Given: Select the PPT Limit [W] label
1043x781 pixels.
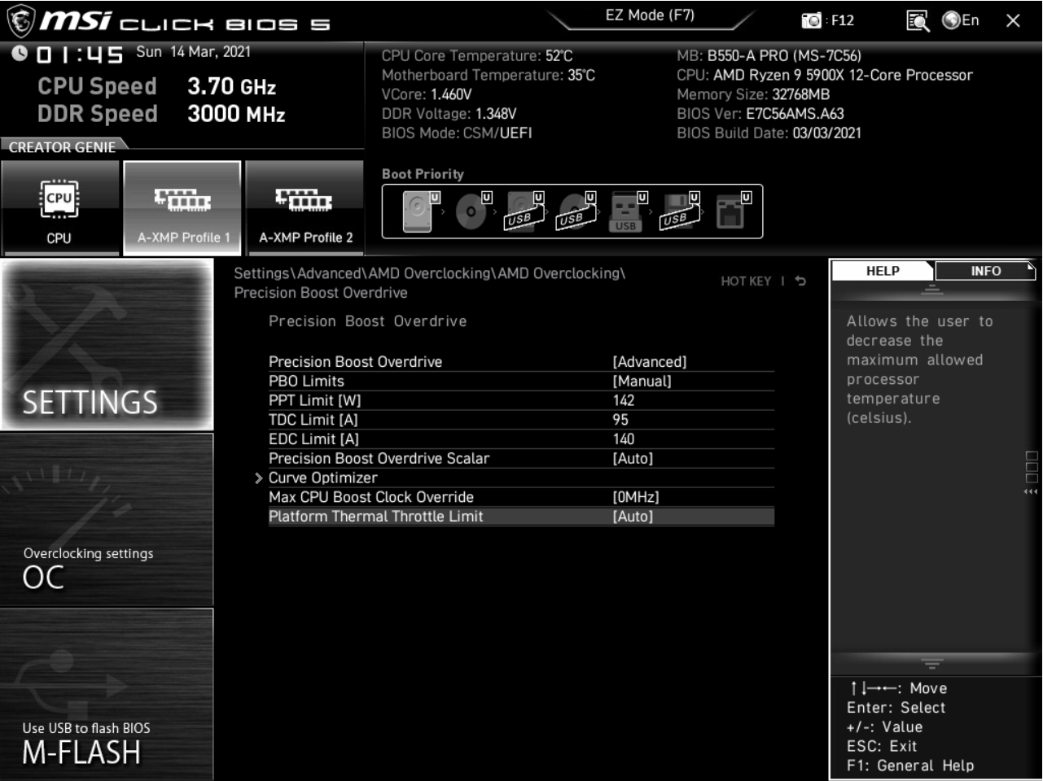Looking at the screenshot, I should click(x=314, y=400).
